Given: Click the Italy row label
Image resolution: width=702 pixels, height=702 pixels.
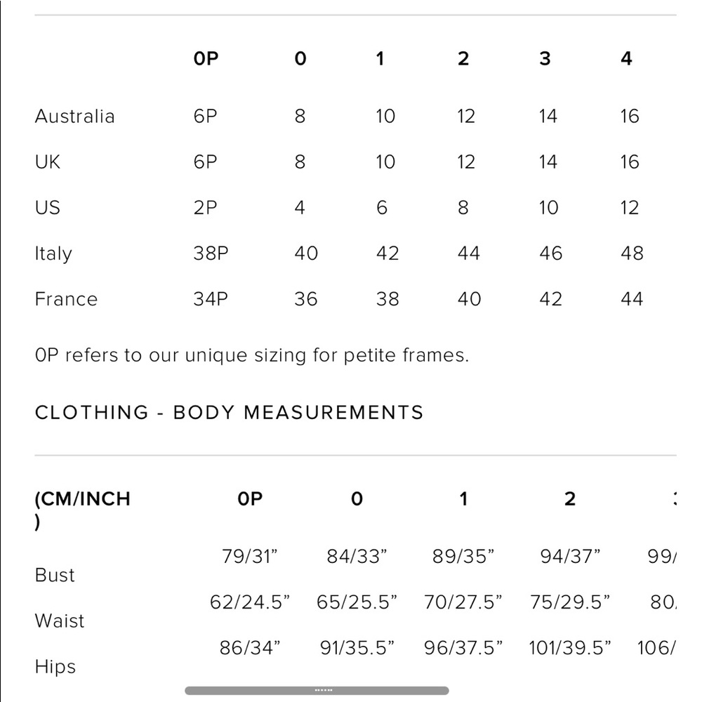Looking at the screenshot, I should pyautogui.click(x=53, y=254).
